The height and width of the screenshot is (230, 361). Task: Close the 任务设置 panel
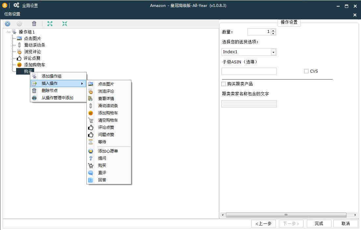point(355,15)
